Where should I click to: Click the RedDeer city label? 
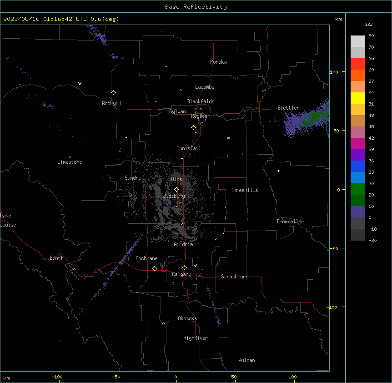pyautogui.click(x=200, y=116)
